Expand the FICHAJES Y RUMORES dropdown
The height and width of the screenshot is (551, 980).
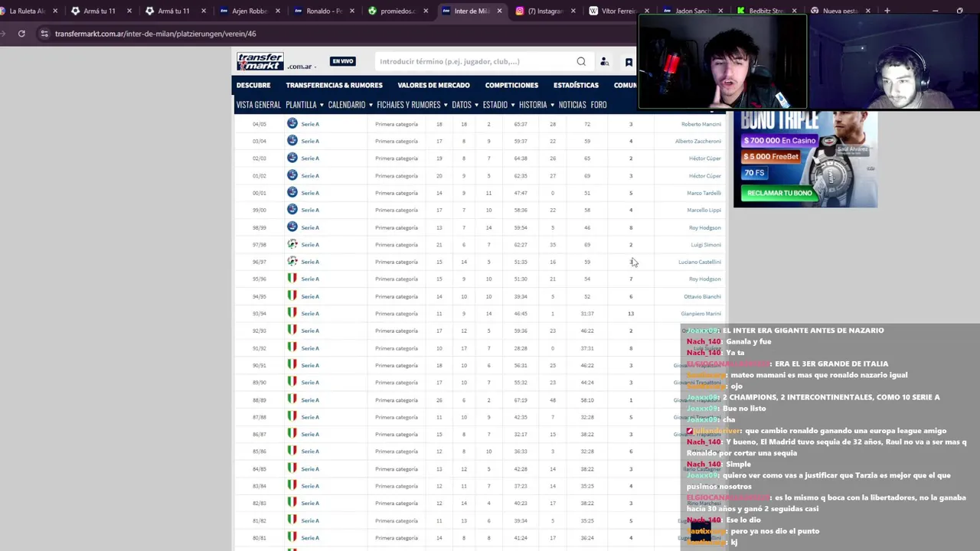click(412, 105)
